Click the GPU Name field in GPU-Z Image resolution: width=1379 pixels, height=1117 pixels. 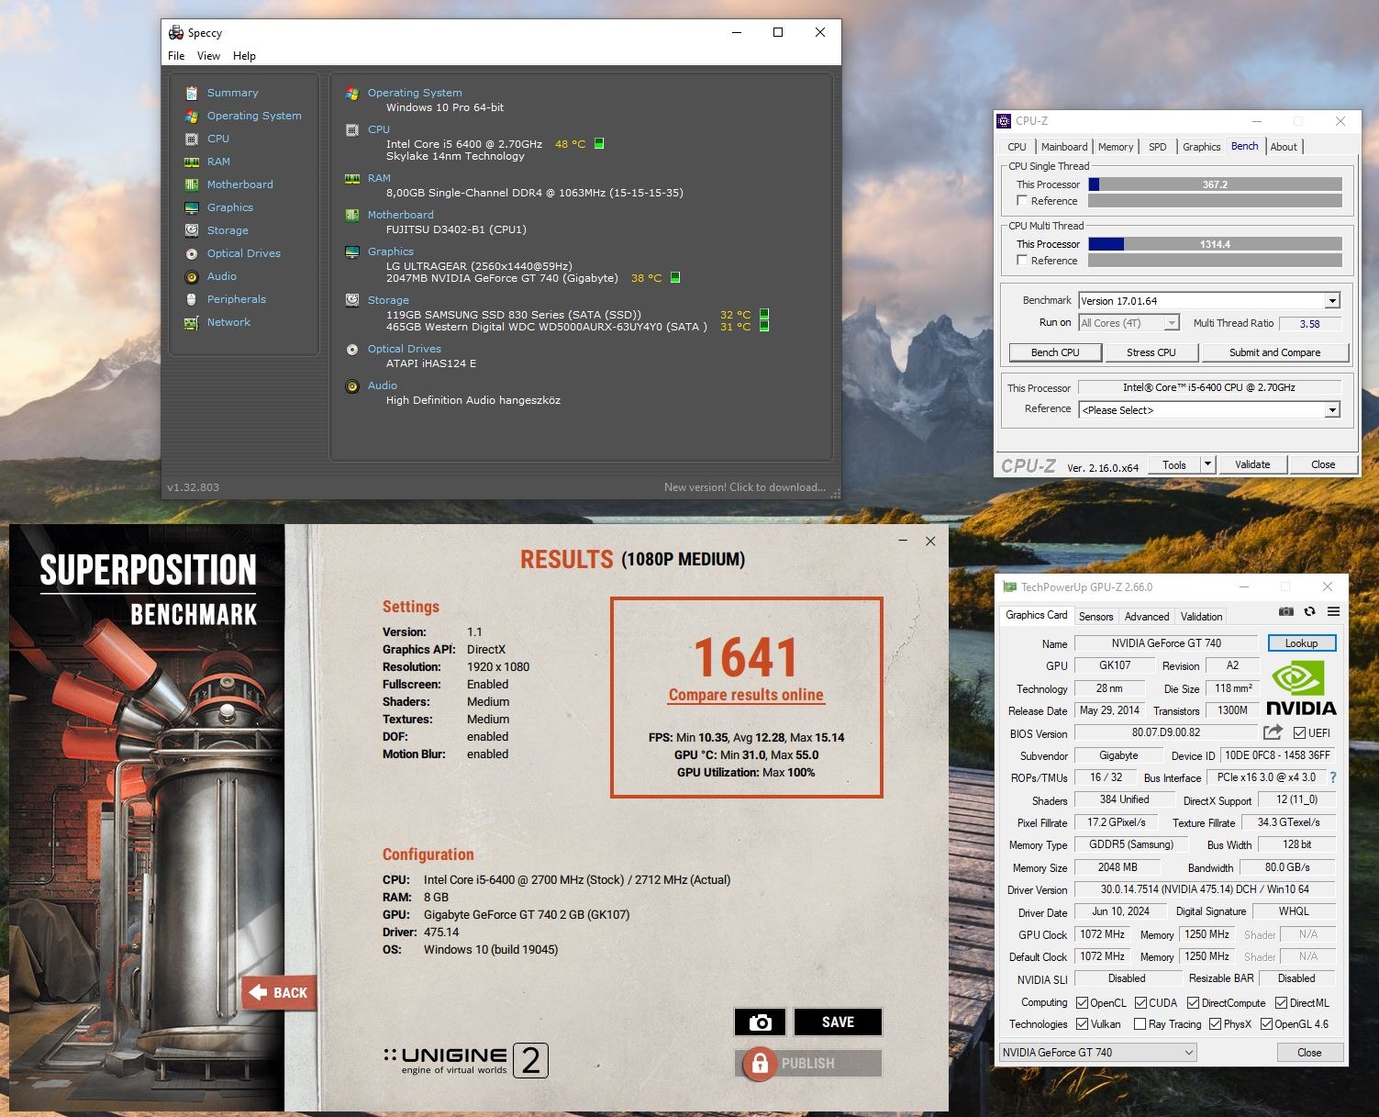[1166, 643]
